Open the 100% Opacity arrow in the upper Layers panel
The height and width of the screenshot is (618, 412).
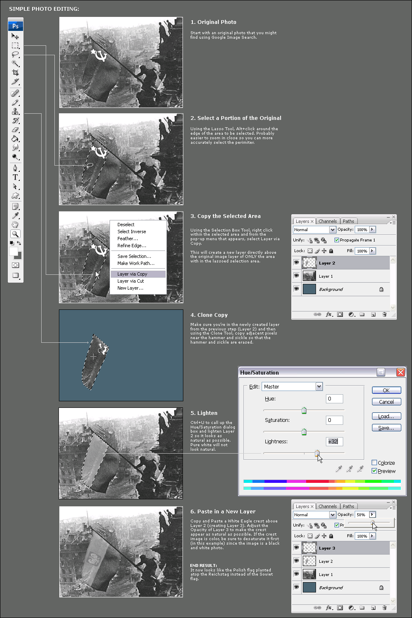tap(372, 229)
